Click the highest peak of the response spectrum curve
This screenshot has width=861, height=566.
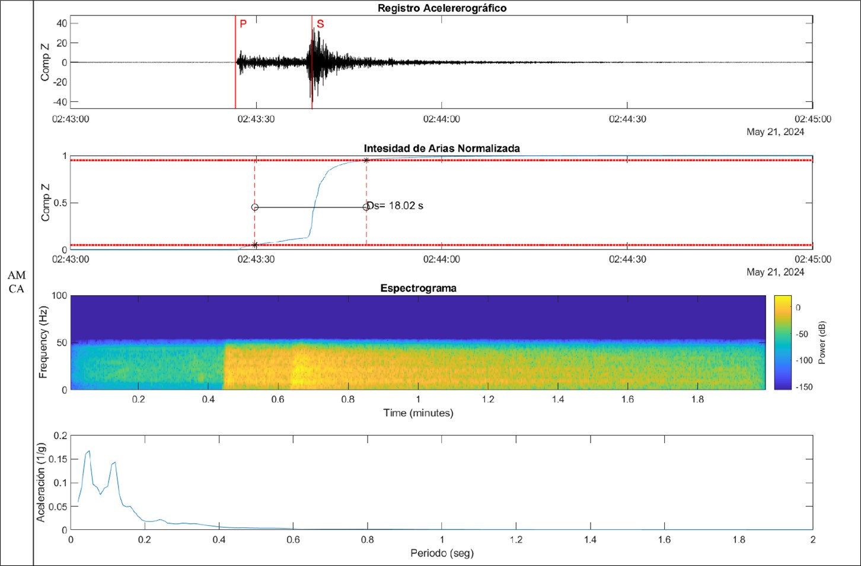89,451
